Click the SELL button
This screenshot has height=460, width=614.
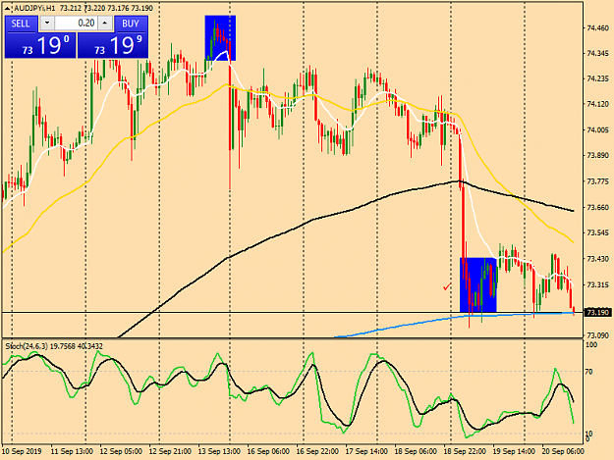21,24
